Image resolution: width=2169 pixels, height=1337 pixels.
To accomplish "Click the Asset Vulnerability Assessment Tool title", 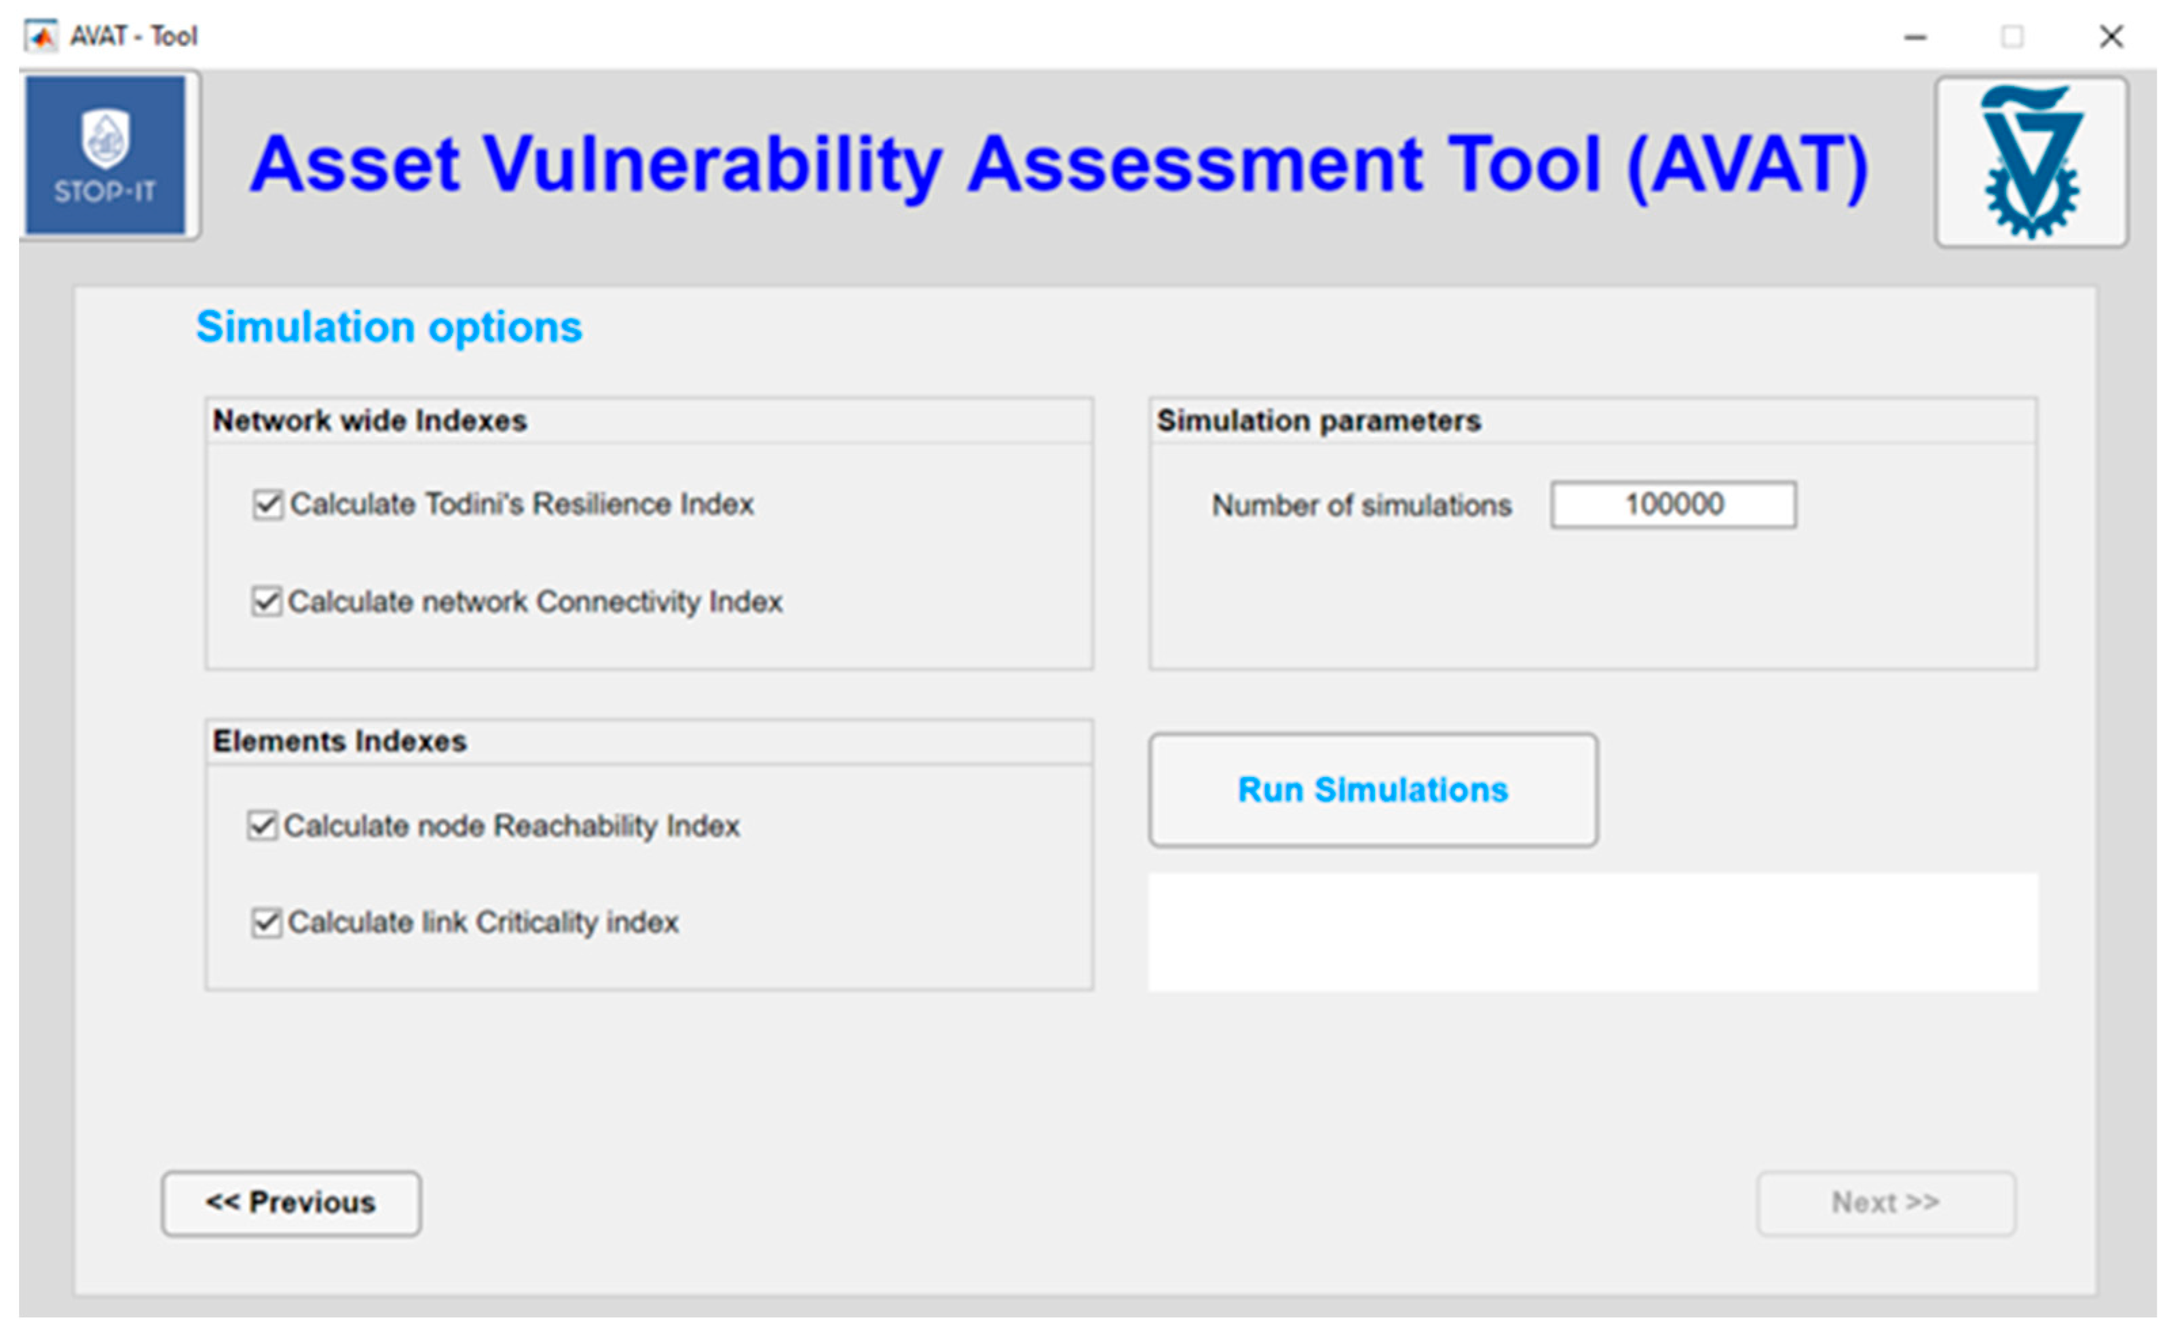I will point(1059,164).
